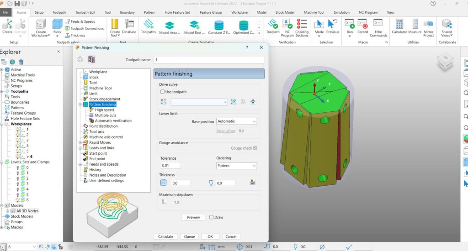The height and width of the screenshot is (251, 468).
Task: Click OK in Pattern Finishing dialog
Action: (x=210, y=236)
